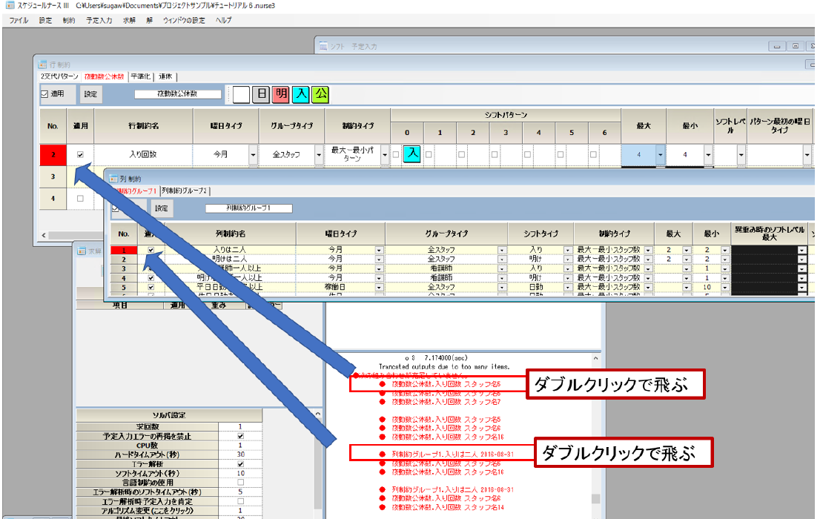Viewport: 823px width, 519px height.
Task: Click error line 夜勤数公休数.入り回数 スタッフ名14
Action: click(447, 507)
